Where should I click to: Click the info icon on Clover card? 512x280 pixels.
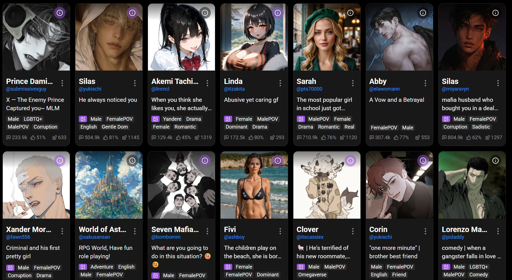pos(350,161)
